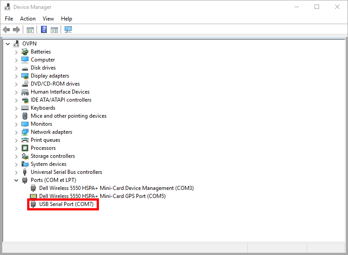This screenshot has width=348, height=255.
Task: Click the show/hide action pane icon
Action: coord(54,30)
